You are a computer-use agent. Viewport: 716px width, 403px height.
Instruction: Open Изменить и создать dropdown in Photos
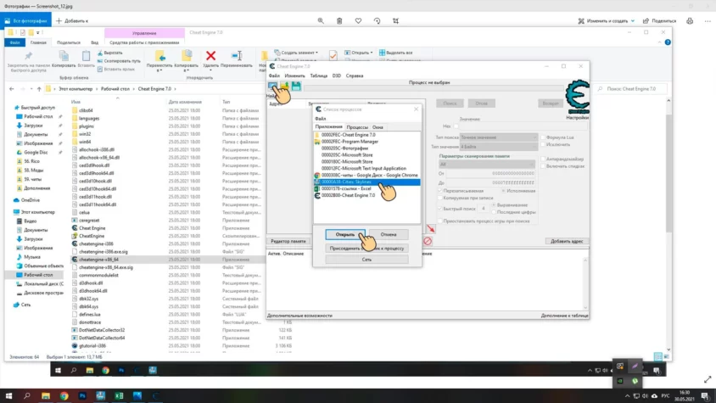point(632,20)
